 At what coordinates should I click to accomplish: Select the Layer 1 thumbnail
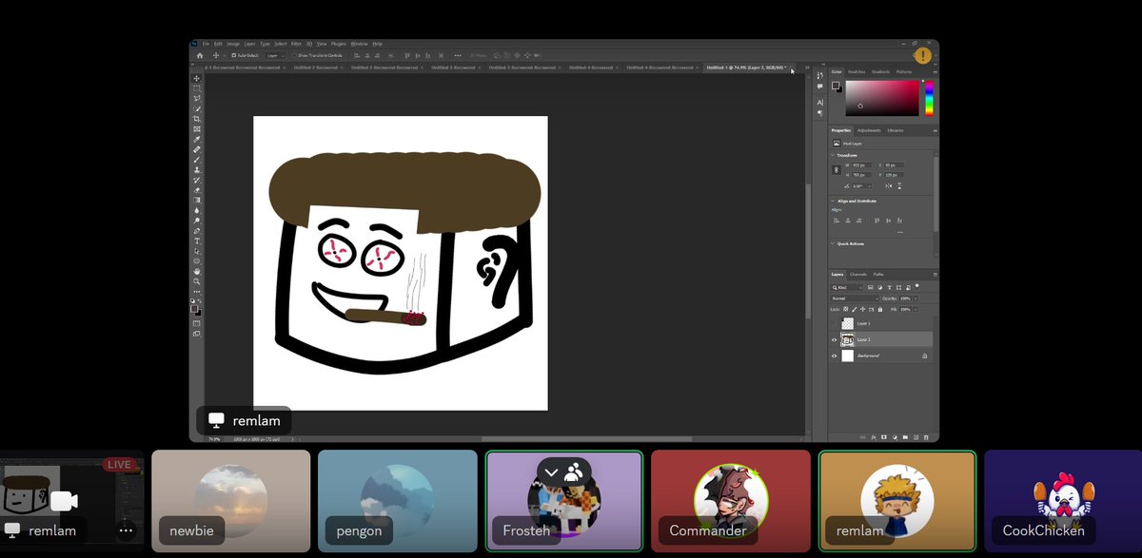848,323
